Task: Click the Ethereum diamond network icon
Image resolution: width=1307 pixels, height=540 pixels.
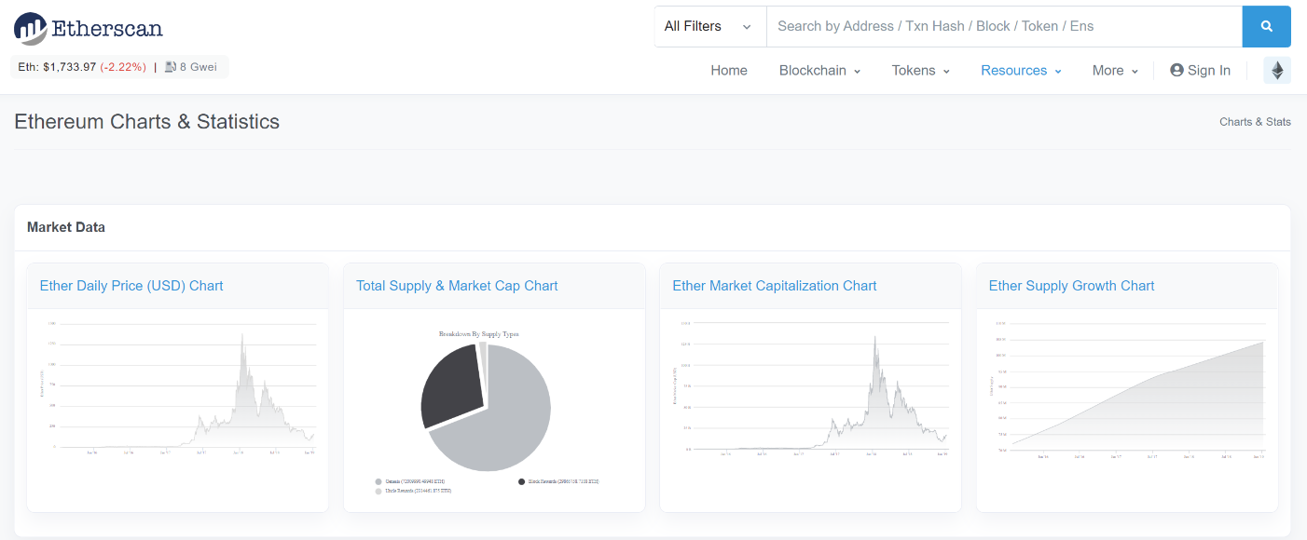Action: pyautogui.click(x=1276, y=71)
